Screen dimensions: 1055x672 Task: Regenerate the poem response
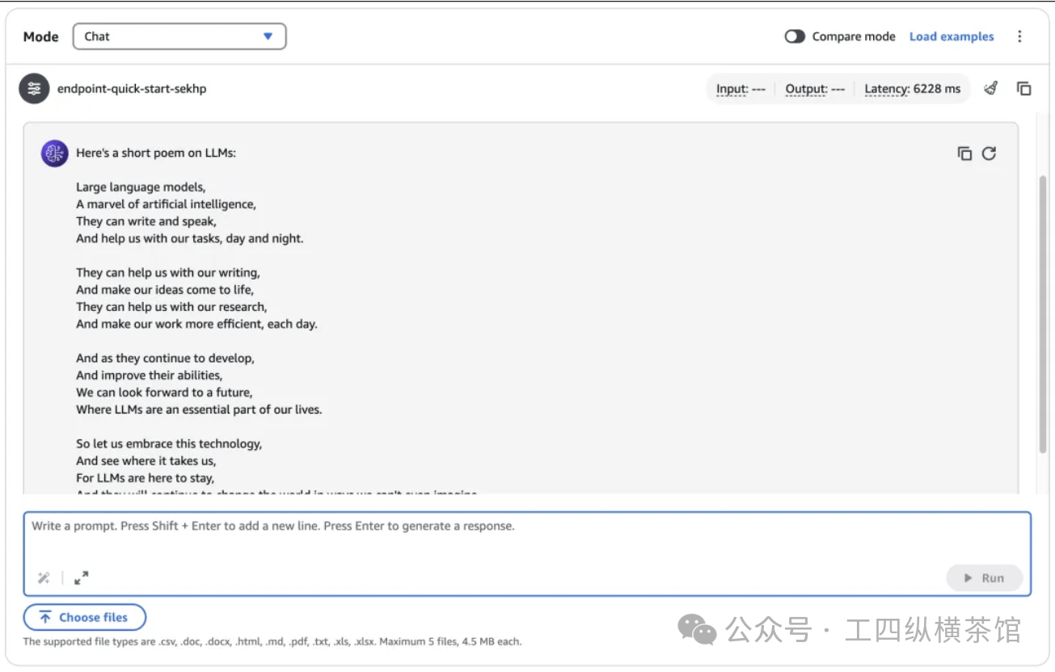pyautogui.click(x=989, y=153)
